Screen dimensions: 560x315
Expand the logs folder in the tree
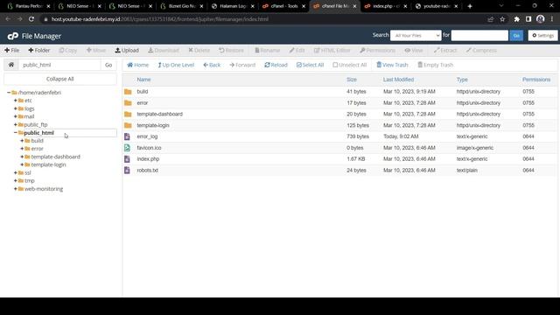click(16, 108)
